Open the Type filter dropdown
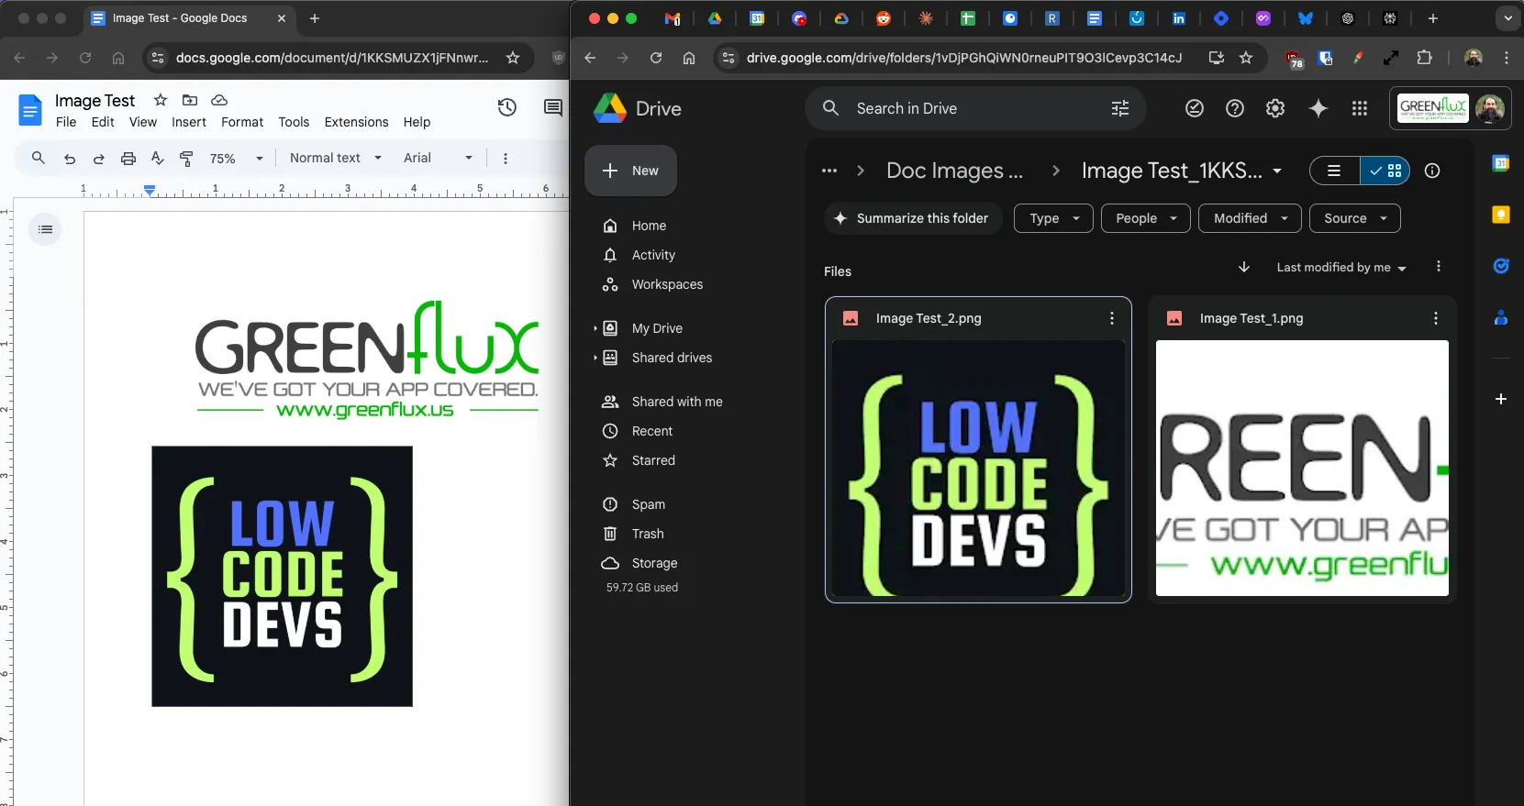 (1053, 218)
